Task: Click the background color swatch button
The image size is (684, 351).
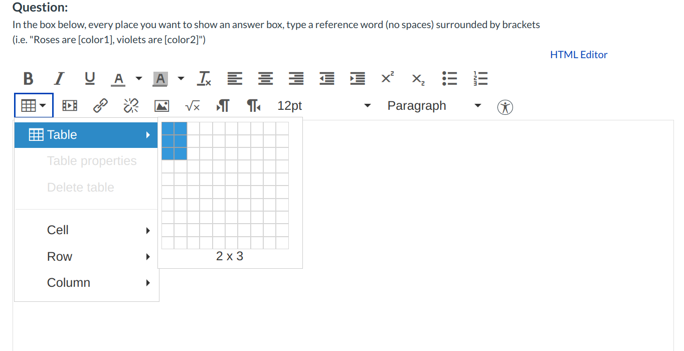Action: click(x=160, y=79)
